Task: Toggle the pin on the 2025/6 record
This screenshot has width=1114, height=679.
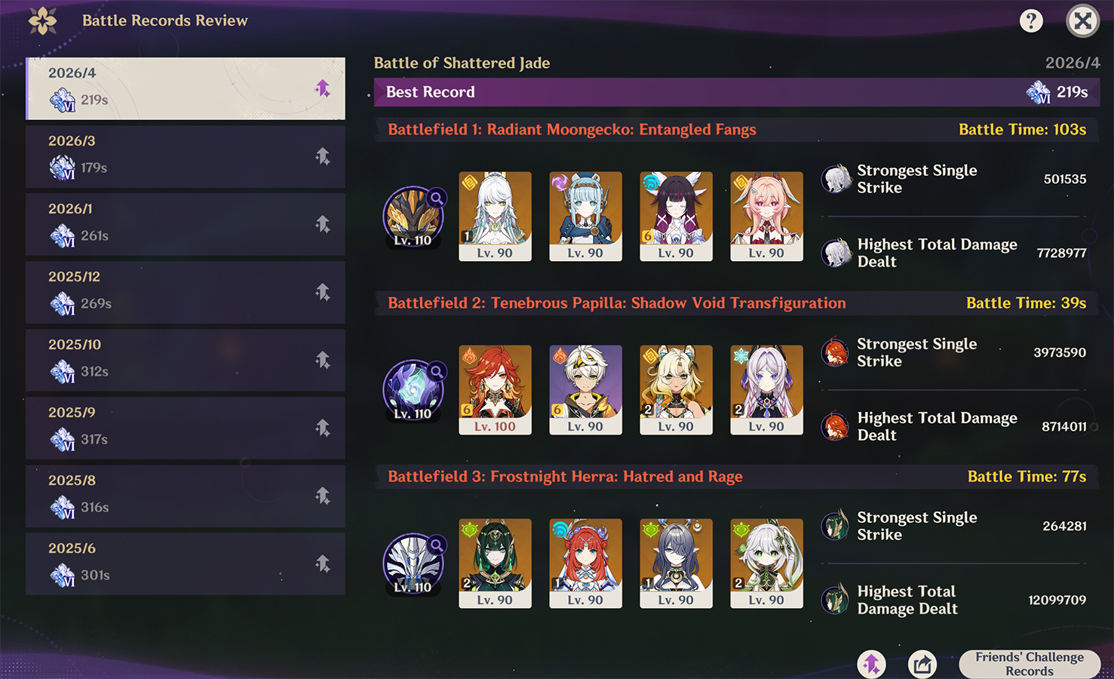Action: [x=323, y=564]
